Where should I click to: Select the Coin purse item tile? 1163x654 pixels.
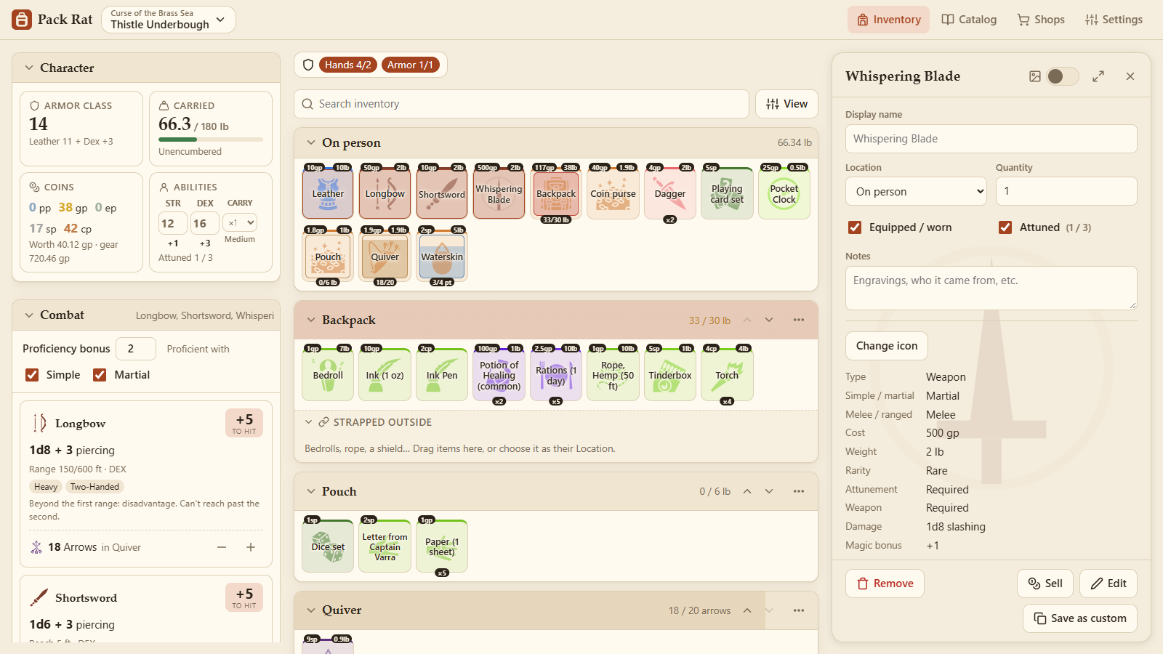[613, 193]
